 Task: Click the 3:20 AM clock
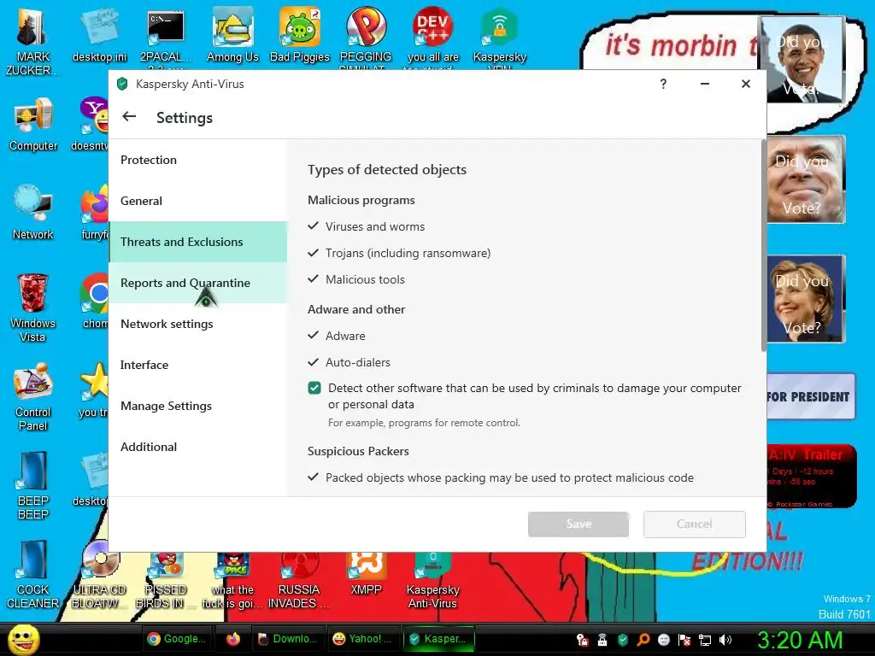[799, 640]
